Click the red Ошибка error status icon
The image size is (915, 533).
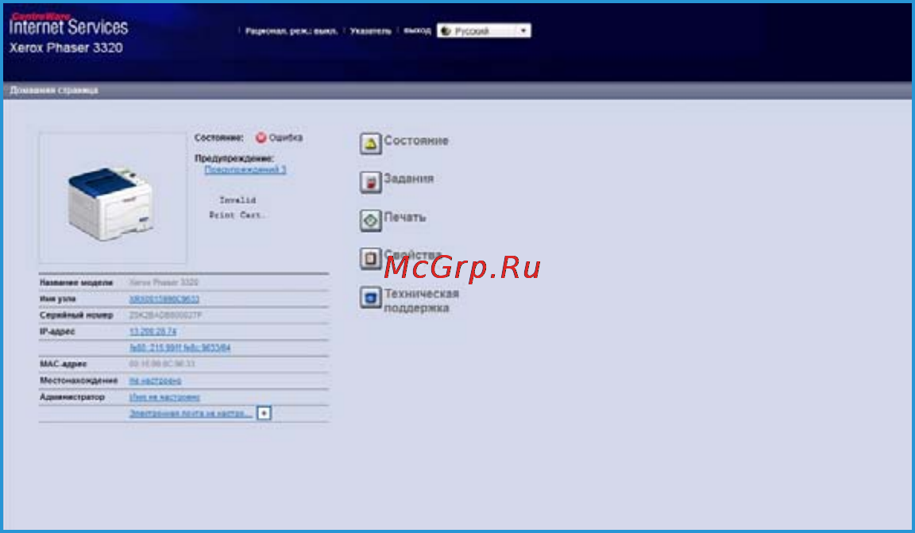click(261, 137)
